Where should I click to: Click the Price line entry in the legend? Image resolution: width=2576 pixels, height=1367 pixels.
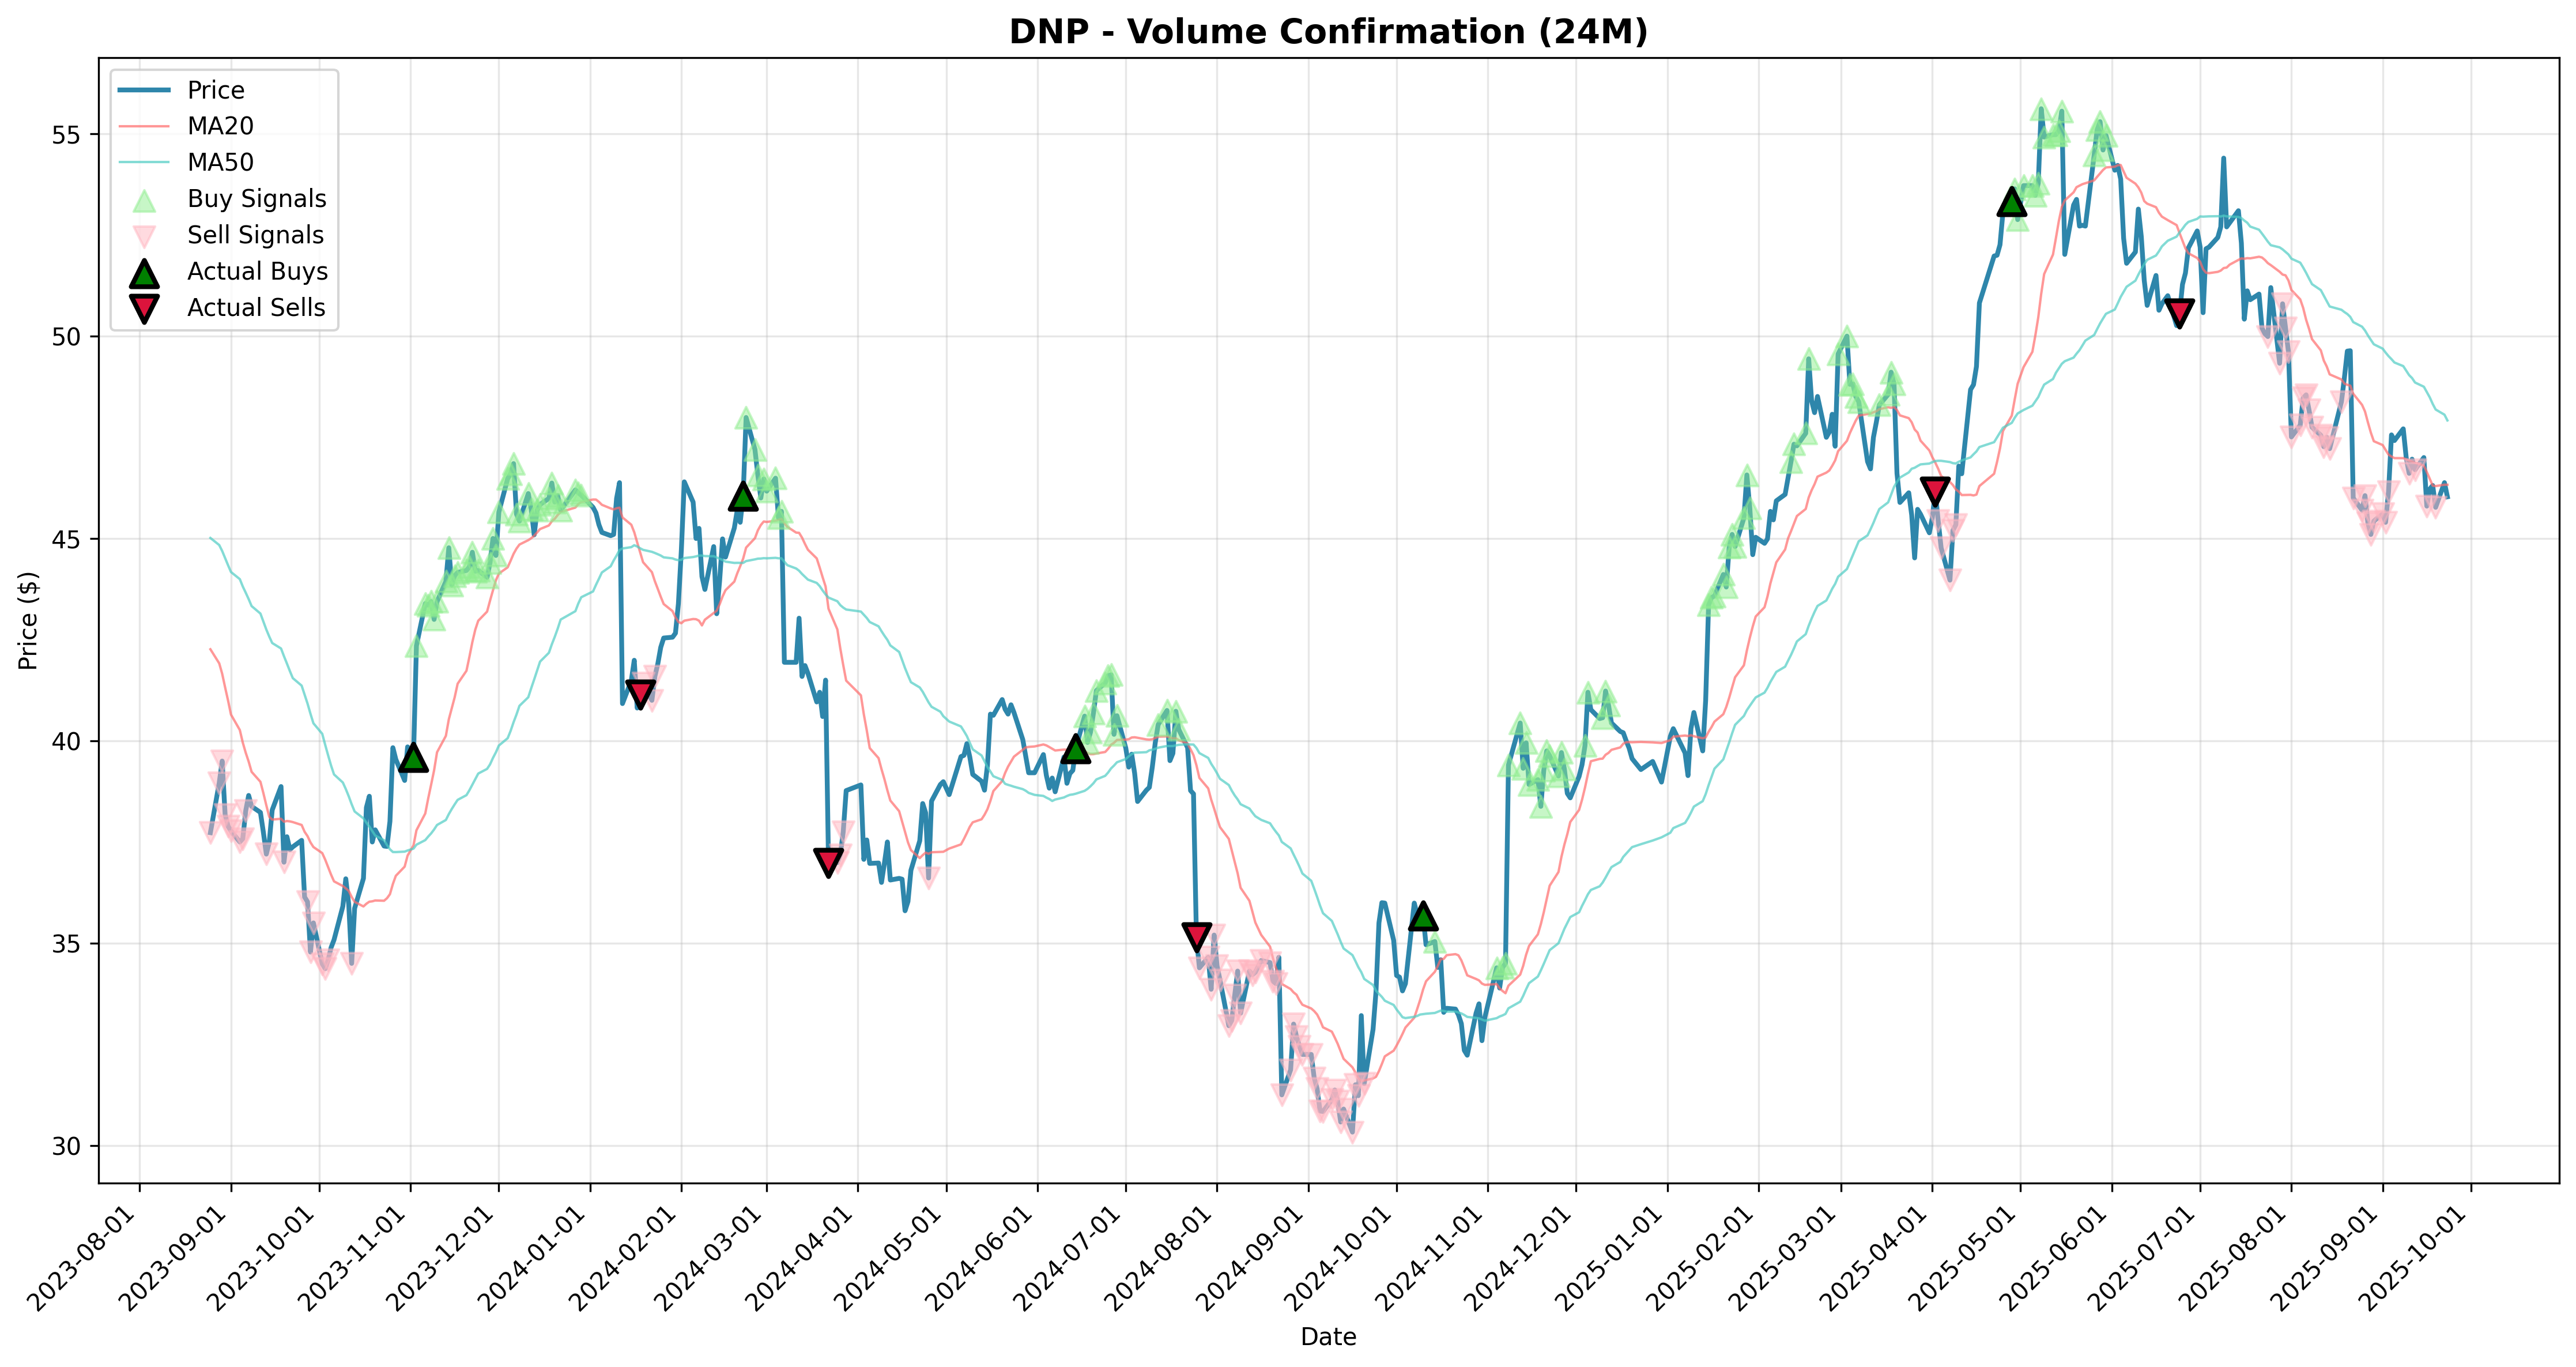click(181, 90)
